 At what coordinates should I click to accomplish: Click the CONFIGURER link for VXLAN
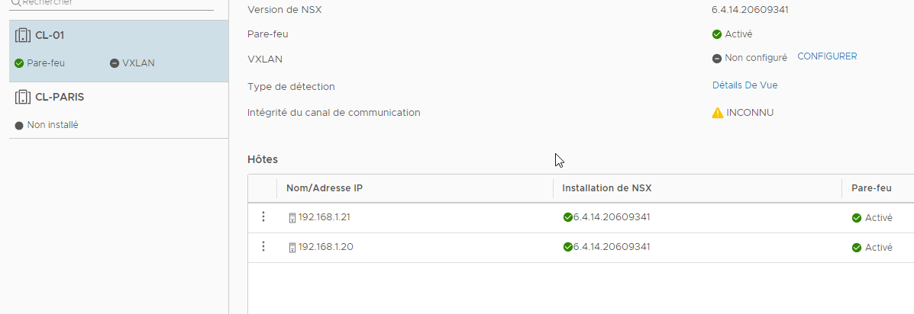coord(827,56)
